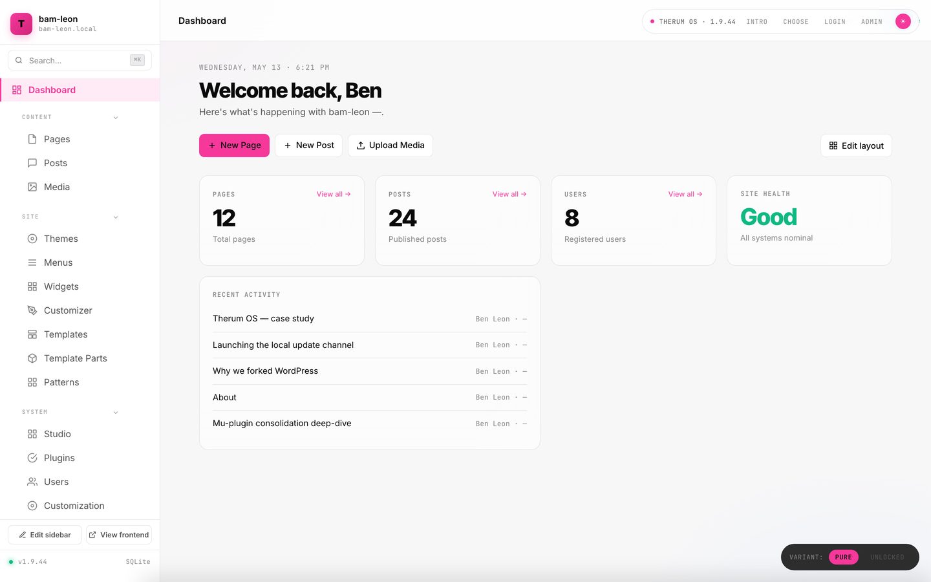View all in the Users card
Screen dimensions: 931x582
[x=685, y=194]
